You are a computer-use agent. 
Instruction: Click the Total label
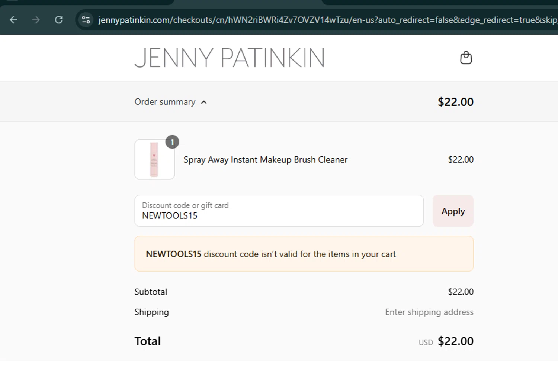coord(148,341)
